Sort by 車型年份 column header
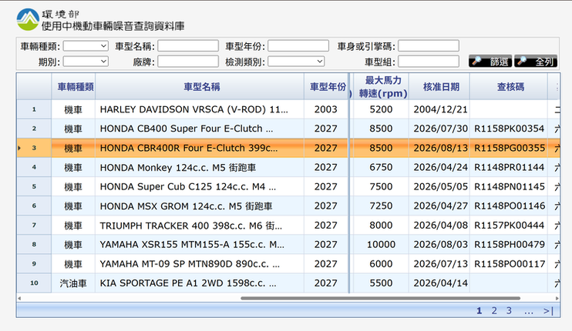This screenshot has height=331, width=572. 326,87
